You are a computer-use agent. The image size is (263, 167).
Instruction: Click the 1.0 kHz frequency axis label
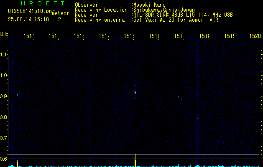[x=4, y=76]
